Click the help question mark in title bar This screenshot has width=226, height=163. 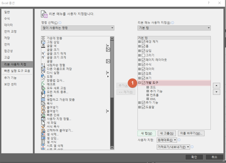pos(209,3)
